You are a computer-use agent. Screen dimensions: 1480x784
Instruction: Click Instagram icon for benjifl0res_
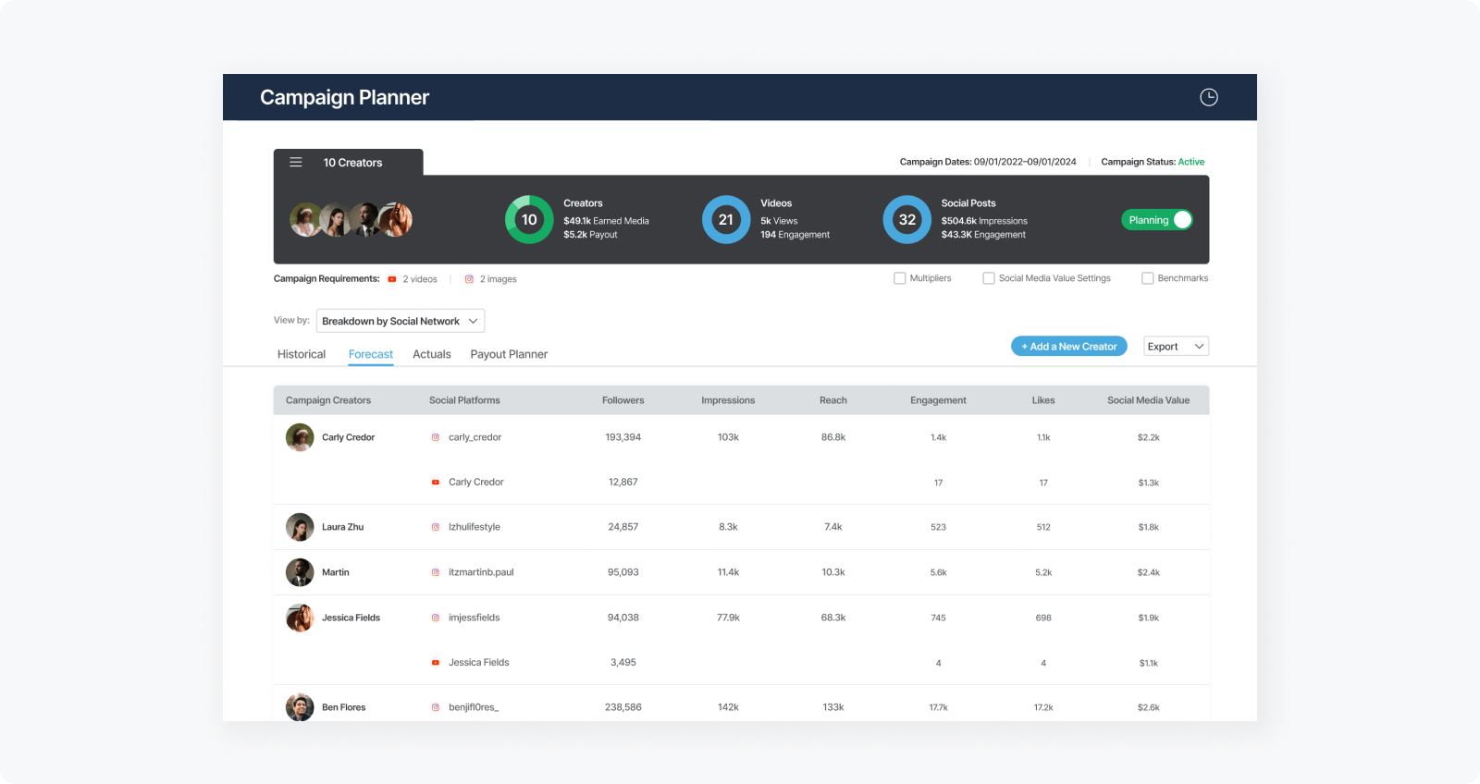436,707
